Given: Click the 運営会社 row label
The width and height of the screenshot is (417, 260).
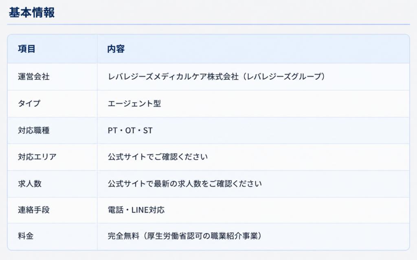Looking at the screenshot, I should click(34, 77).
